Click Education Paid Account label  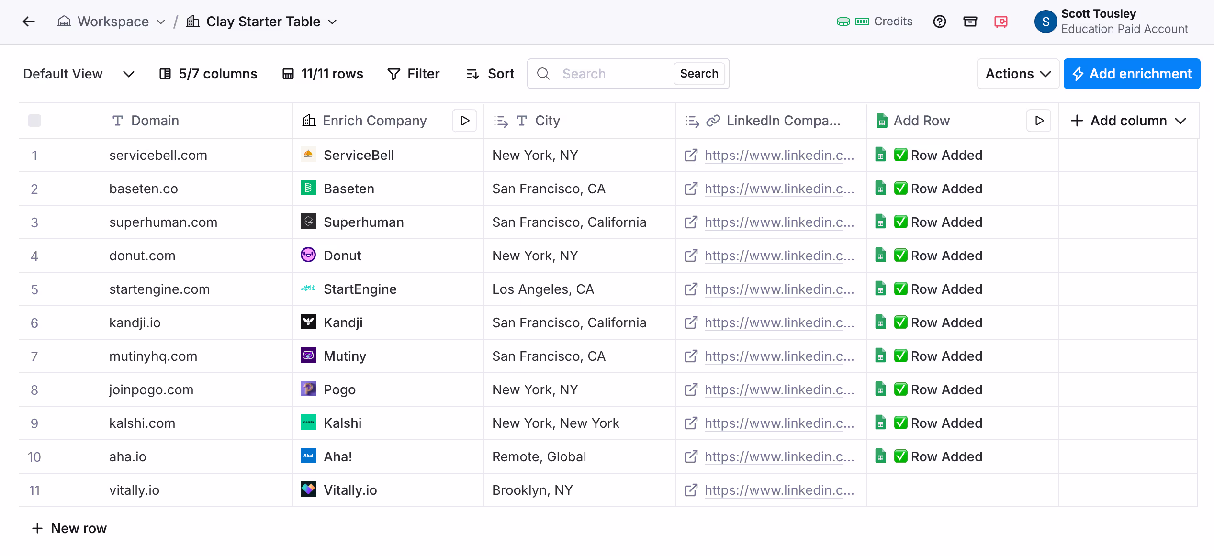[1124, 29]
